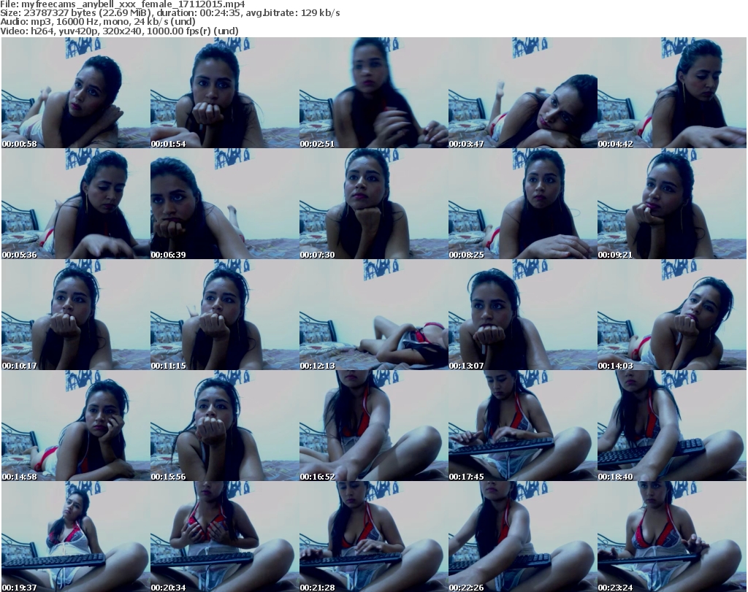
Task: Open the thumbnail stamped 00:13:07
Action: [x=522, y=315]
